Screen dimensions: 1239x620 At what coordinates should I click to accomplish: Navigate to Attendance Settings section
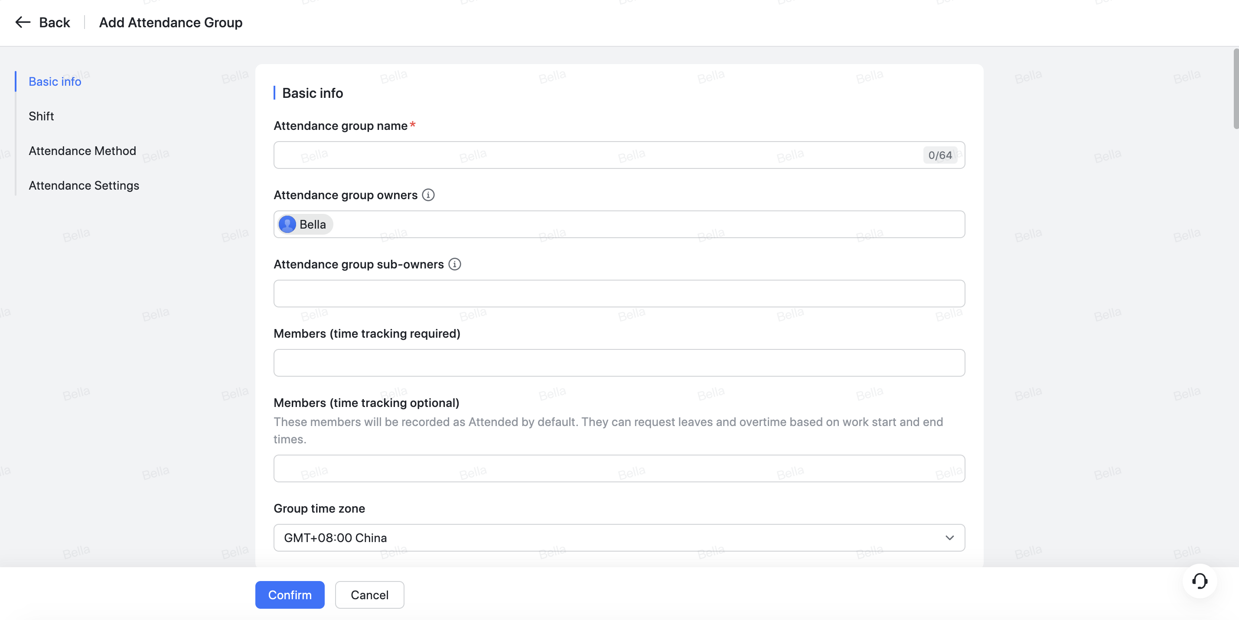coord(84,185)
